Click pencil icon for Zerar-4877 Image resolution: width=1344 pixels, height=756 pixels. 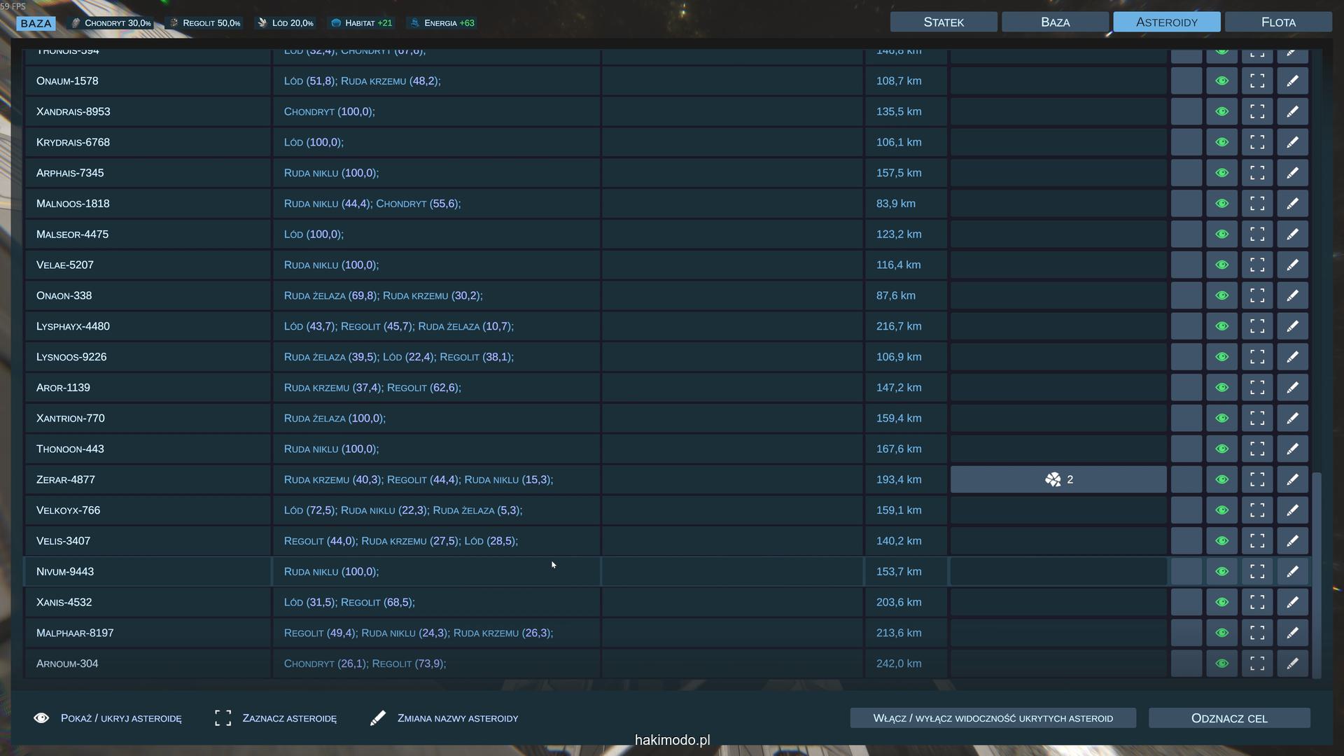click(1292, 479)
